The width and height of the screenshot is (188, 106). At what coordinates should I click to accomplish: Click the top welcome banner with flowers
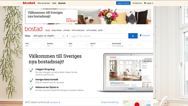click(88, 16)
